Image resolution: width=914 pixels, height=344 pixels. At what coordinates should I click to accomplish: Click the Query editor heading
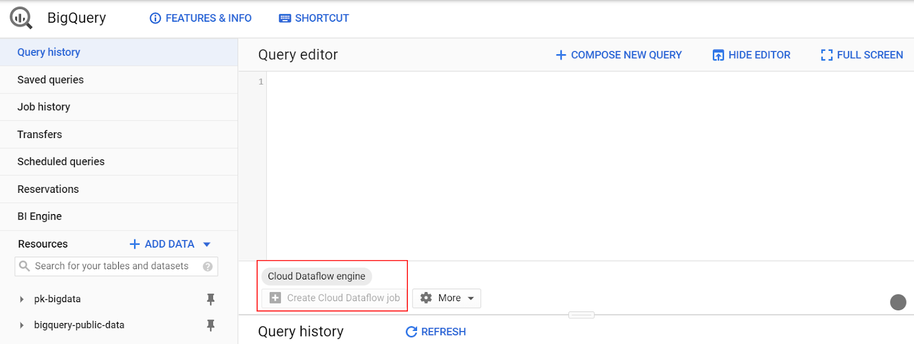[x=298, y=55]
